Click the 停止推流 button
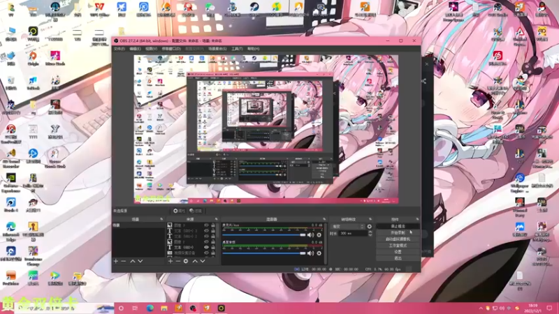 tap(398, 226)
